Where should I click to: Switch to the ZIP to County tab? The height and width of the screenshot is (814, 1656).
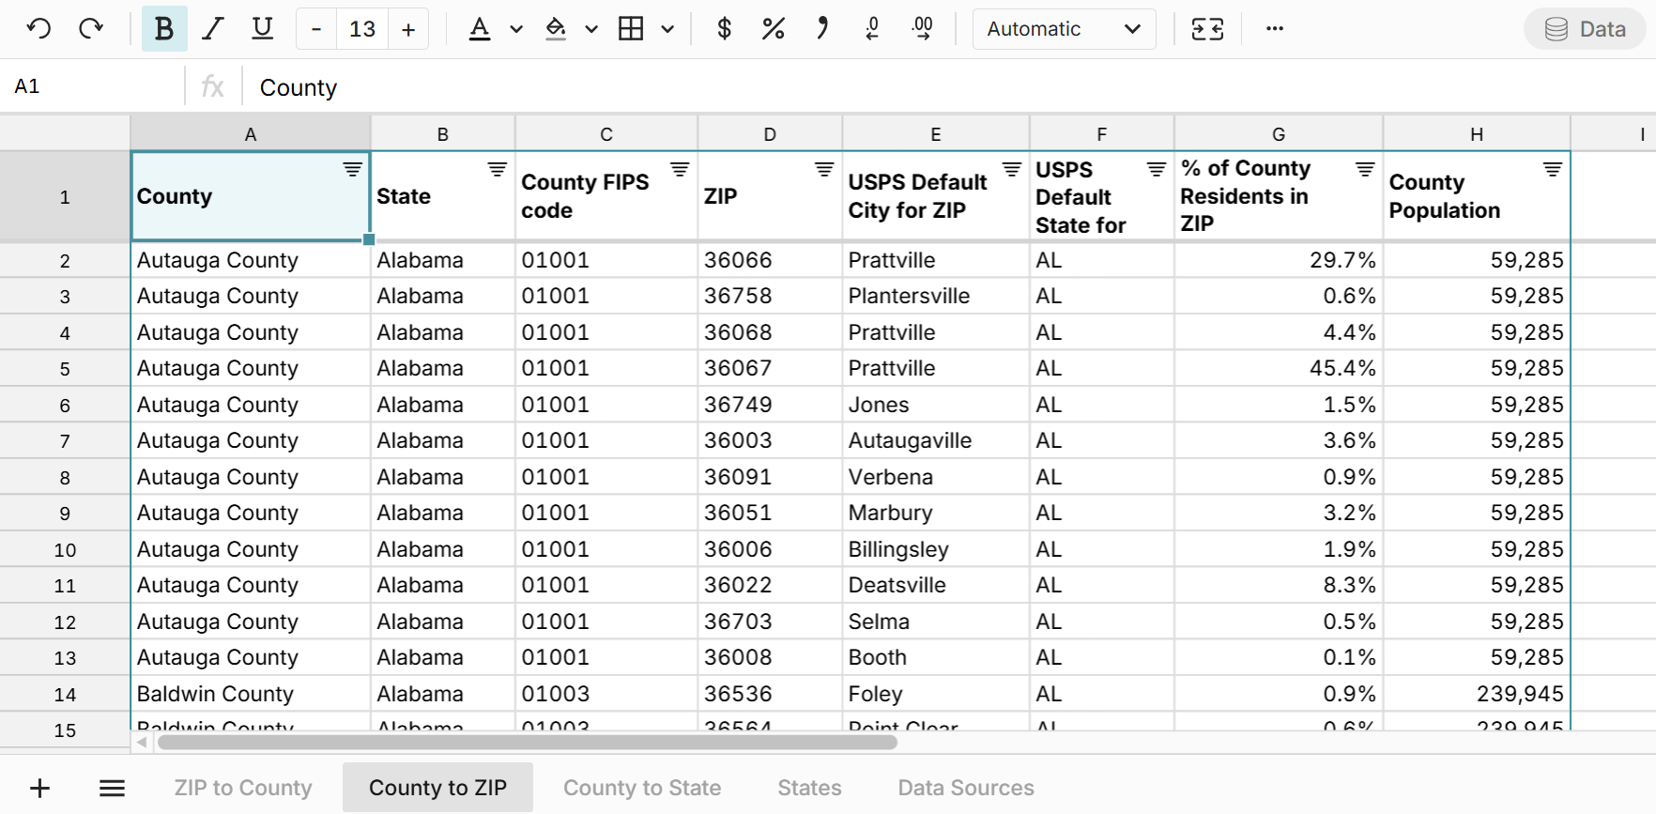[243, 788]
